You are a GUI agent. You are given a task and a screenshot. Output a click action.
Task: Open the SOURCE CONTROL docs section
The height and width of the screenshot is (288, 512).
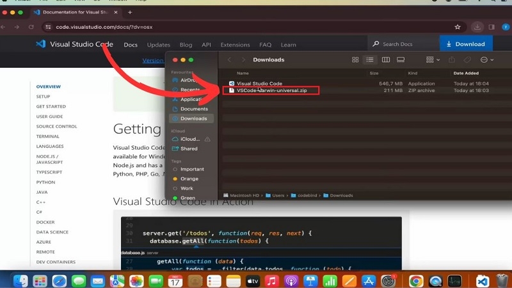(56, 126)
